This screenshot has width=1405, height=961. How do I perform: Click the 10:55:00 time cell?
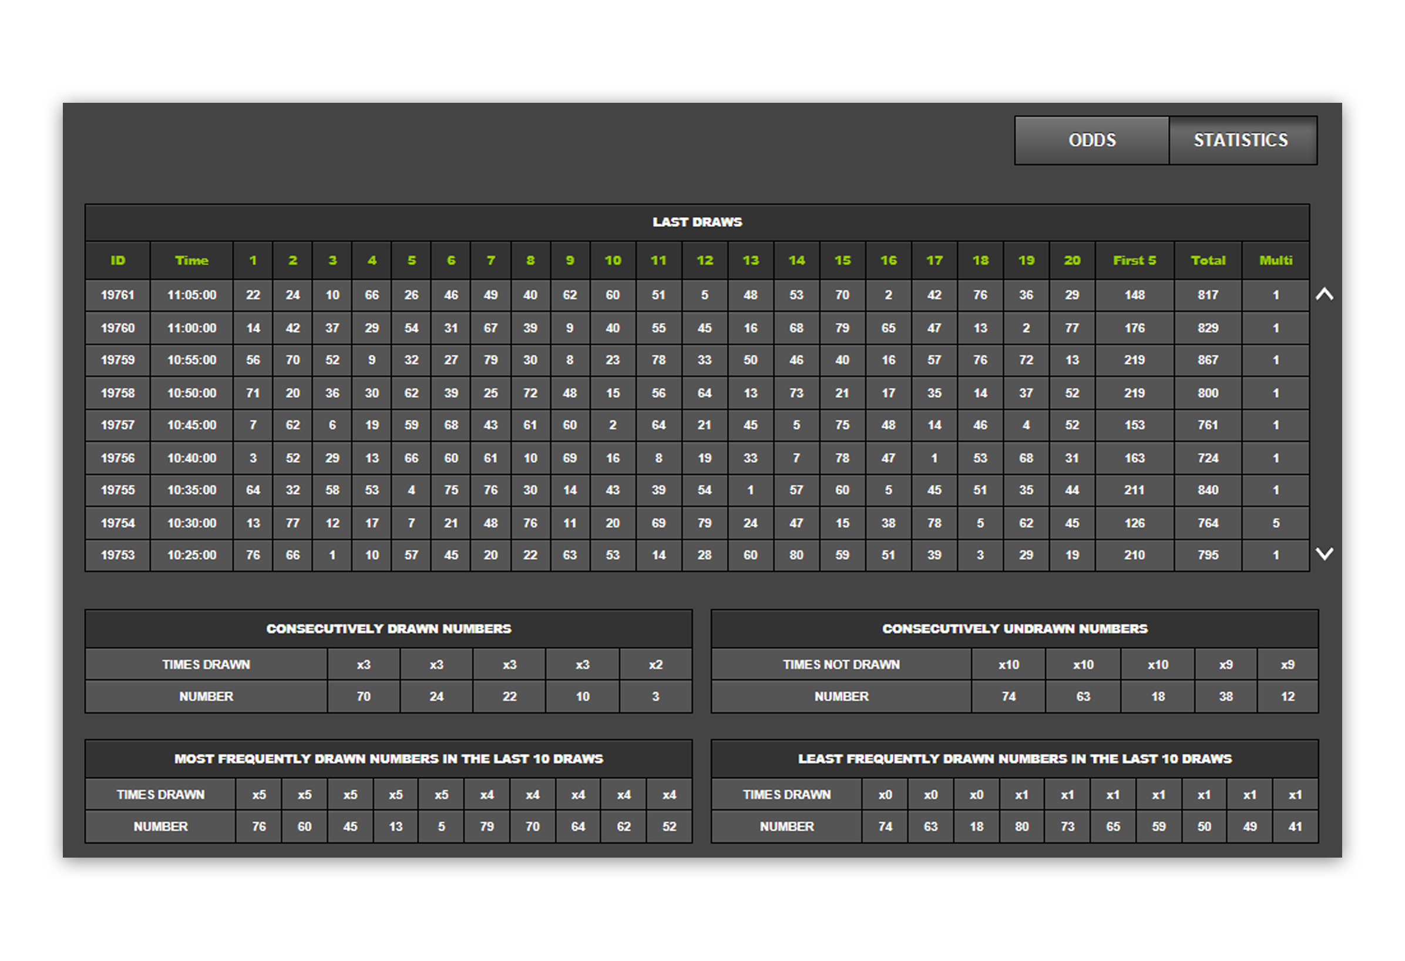pyautogui.click(x=191, y=360)
